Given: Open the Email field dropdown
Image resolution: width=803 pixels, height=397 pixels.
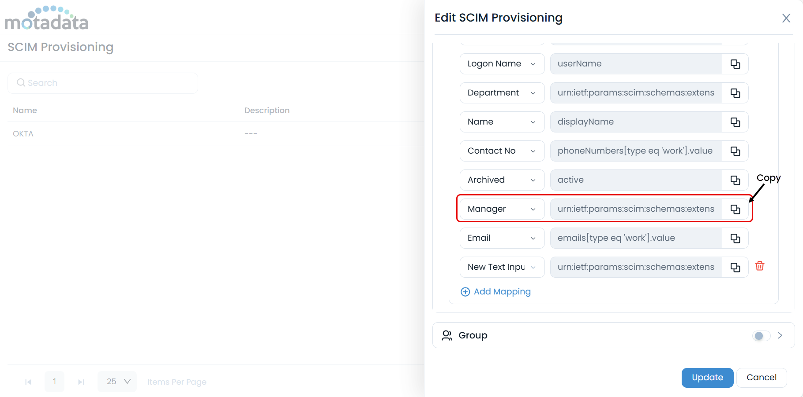Looking at the screenshot, I should [x=502, y=238].
